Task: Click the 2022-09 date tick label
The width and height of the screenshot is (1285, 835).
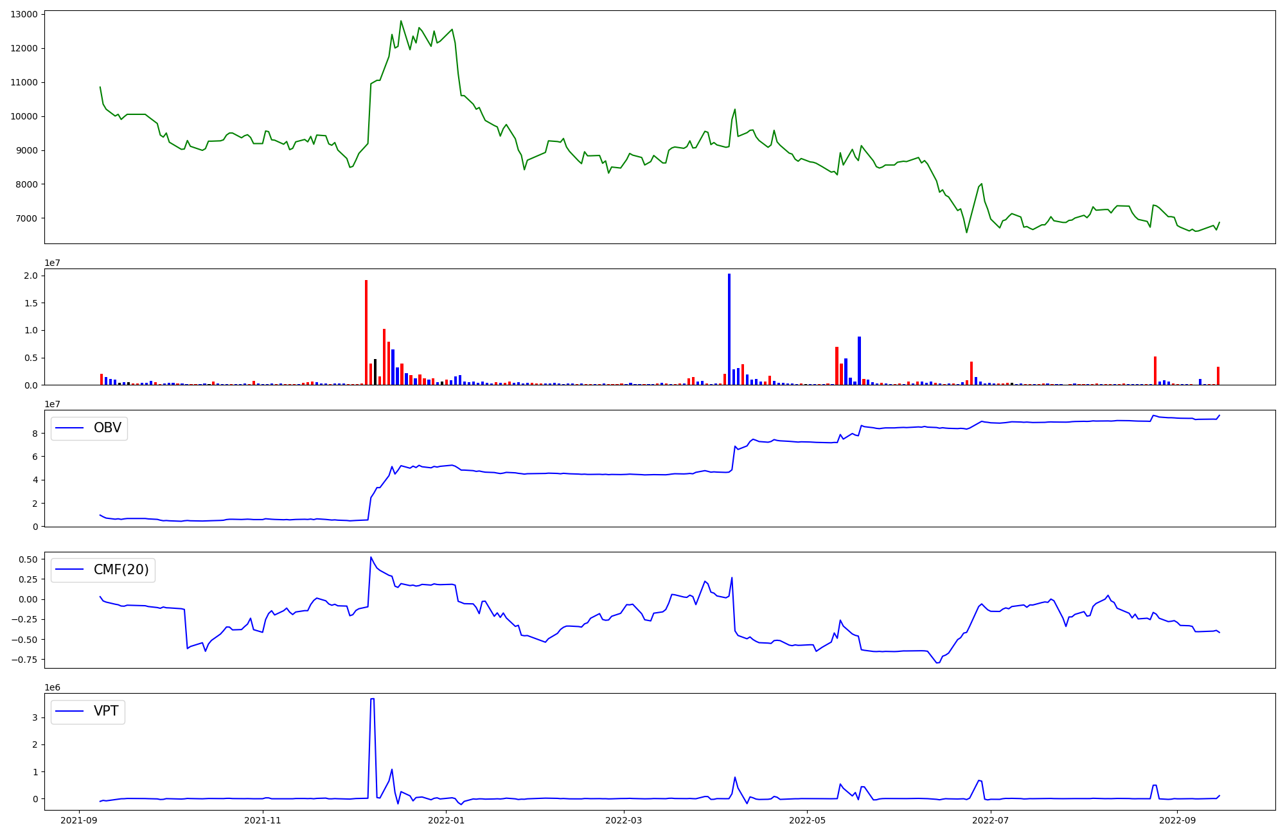Action: pos(1177,820)
